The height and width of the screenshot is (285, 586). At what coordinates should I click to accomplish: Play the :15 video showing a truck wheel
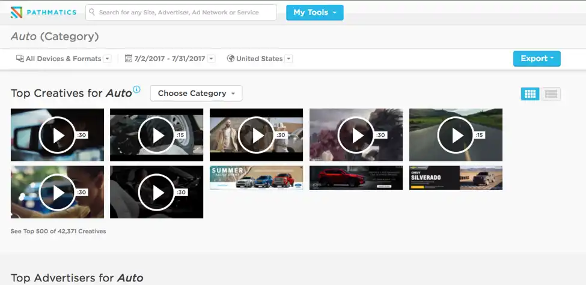click(x=157, y=135)
